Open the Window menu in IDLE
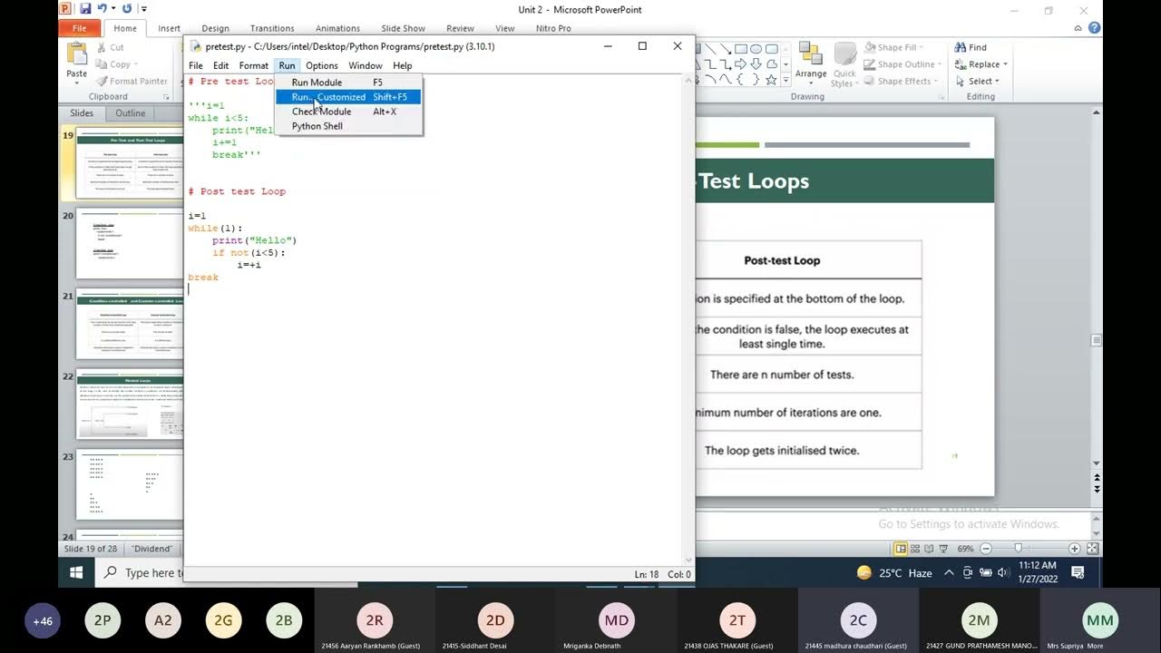Viewport: 1161px width, 653px height. pos(366,65)
